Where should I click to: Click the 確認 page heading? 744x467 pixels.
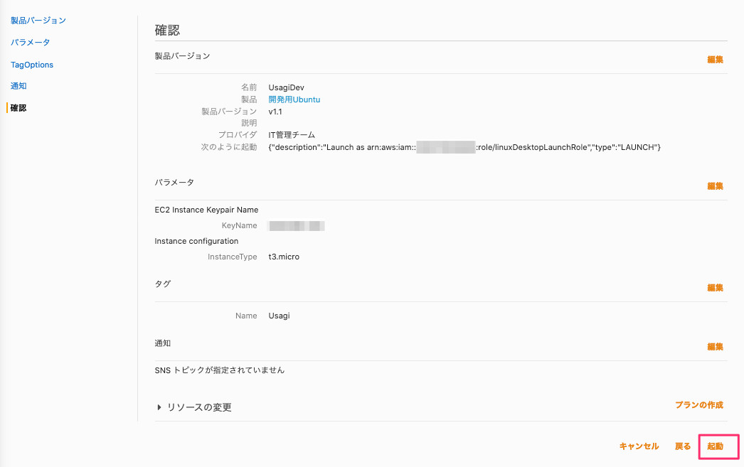167,31
